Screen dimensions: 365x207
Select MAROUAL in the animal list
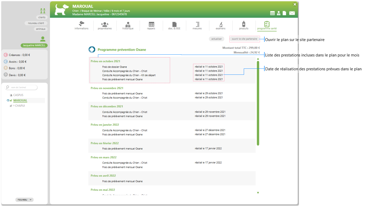(x=20, y=100)
